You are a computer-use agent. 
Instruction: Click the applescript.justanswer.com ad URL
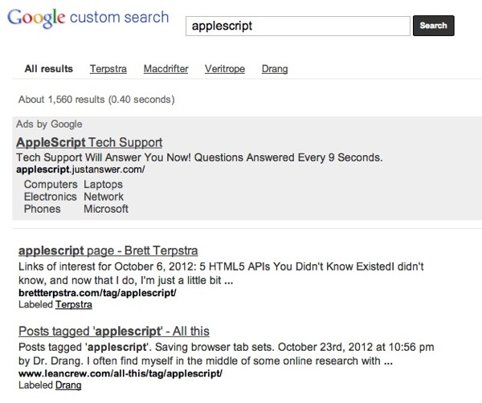80,169
